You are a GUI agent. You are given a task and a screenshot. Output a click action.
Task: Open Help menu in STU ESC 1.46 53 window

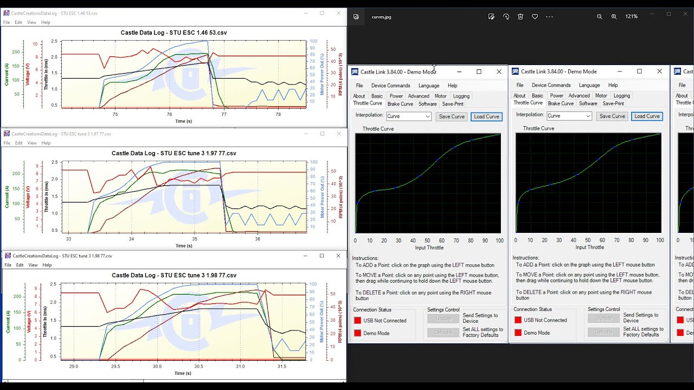[x=46, y=22]
